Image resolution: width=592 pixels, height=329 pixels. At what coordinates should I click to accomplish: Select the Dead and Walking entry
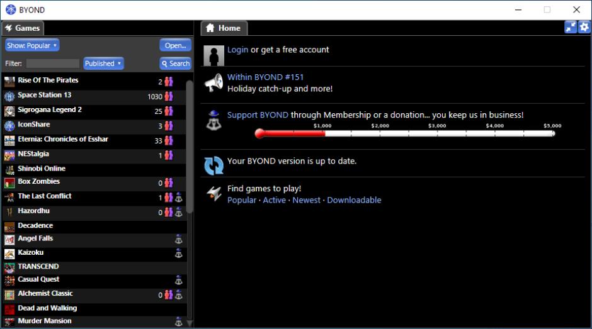(94, 309)
